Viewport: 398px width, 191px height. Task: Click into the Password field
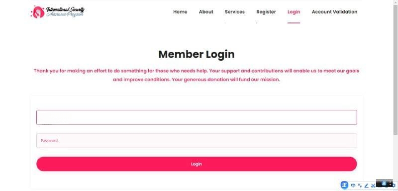point(197,141)
